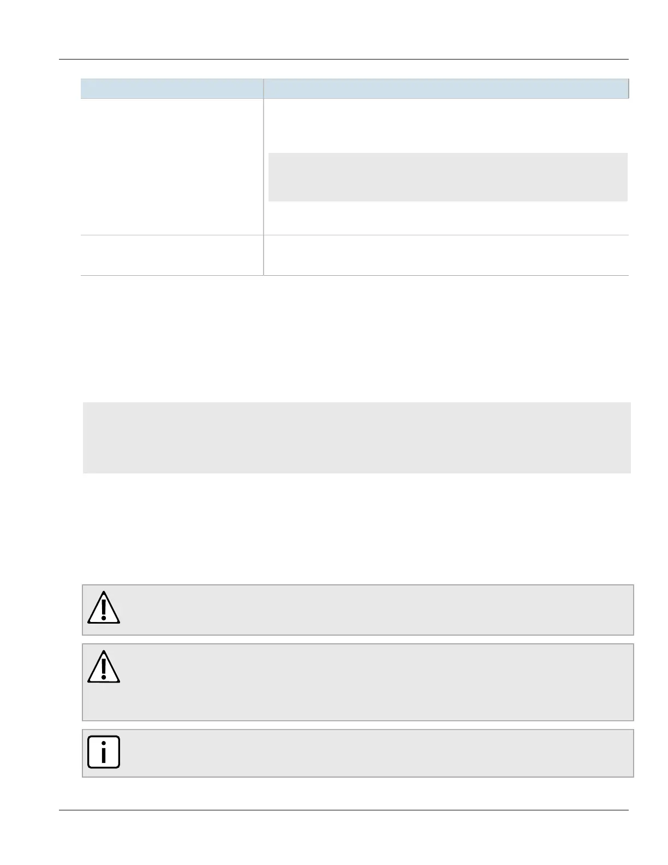Click inside the first warning notice box
The width and height of the screenshot is (668, 865).
[357, 610]
